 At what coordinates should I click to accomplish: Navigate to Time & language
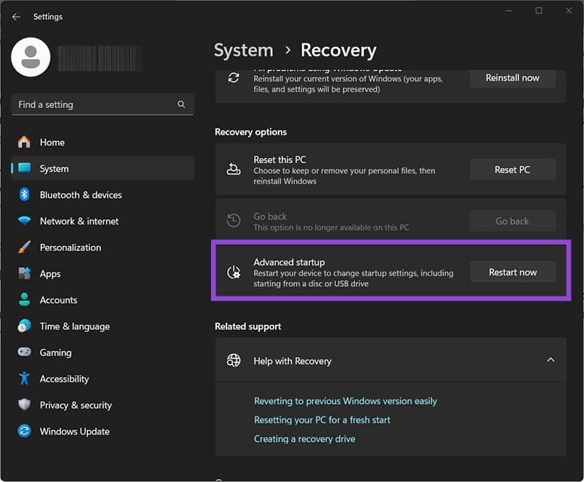point(74,326)
